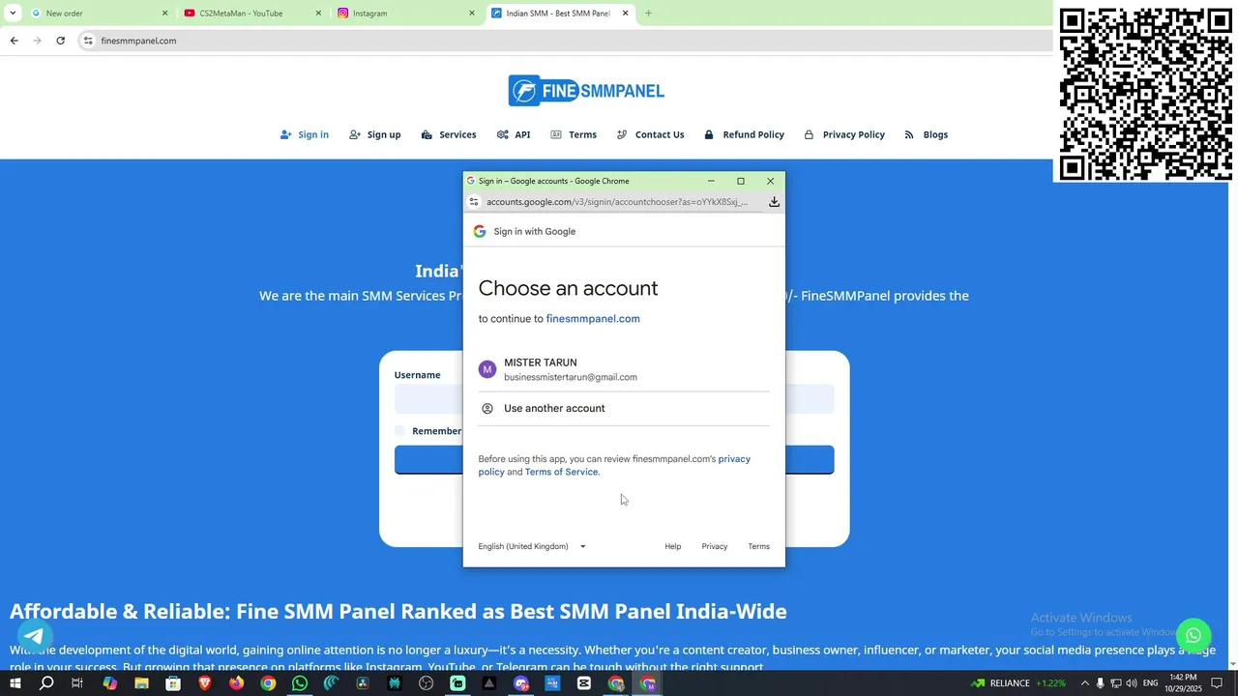The width and height of the screenshot is (1238, 696).
Task: Open the notification center icon
Action: (x=1218, y=683)
